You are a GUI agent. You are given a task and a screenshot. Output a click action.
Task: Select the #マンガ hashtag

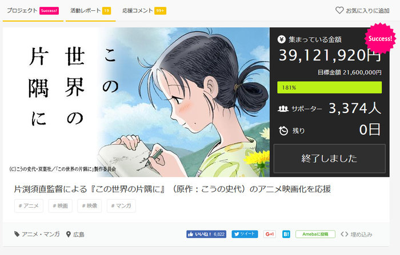[x=121, y=206]
